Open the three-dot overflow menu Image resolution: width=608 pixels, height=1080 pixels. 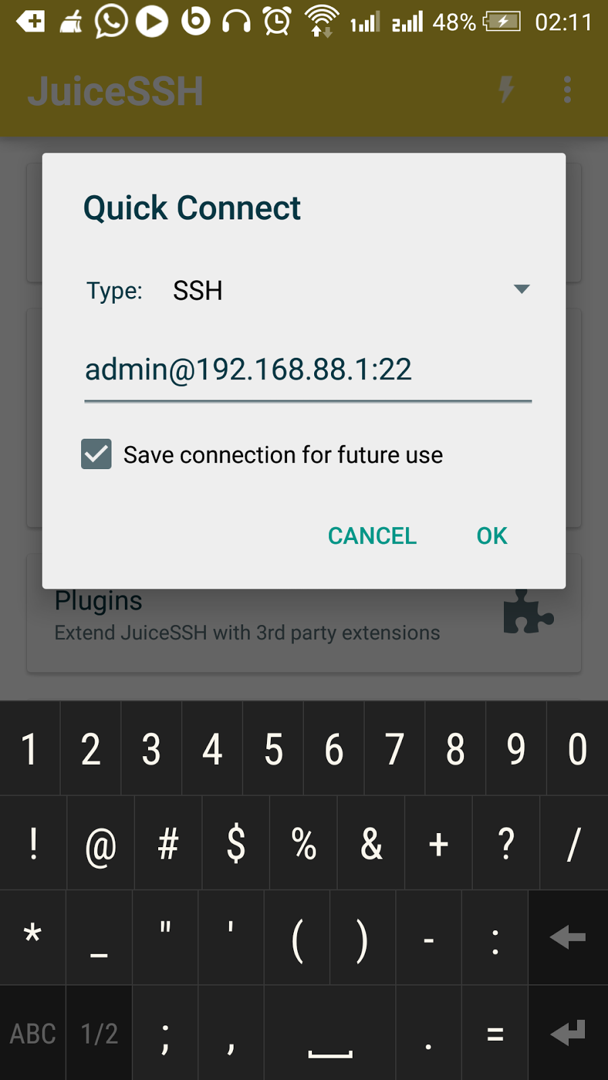[567, 90]
